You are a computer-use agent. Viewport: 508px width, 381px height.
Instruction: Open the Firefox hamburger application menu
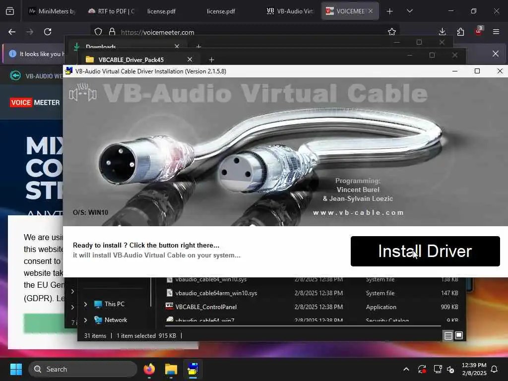496,32
